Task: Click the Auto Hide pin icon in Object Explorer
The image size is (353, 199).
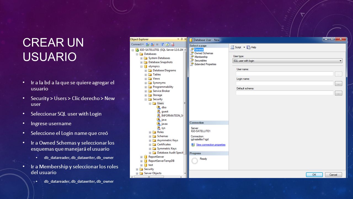Action: tap(182, 39)
